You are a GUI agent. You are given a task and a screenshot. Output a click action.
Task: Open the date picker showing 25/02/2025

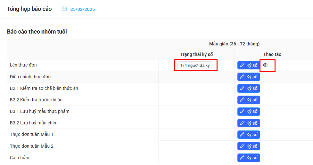pos(82,9)
